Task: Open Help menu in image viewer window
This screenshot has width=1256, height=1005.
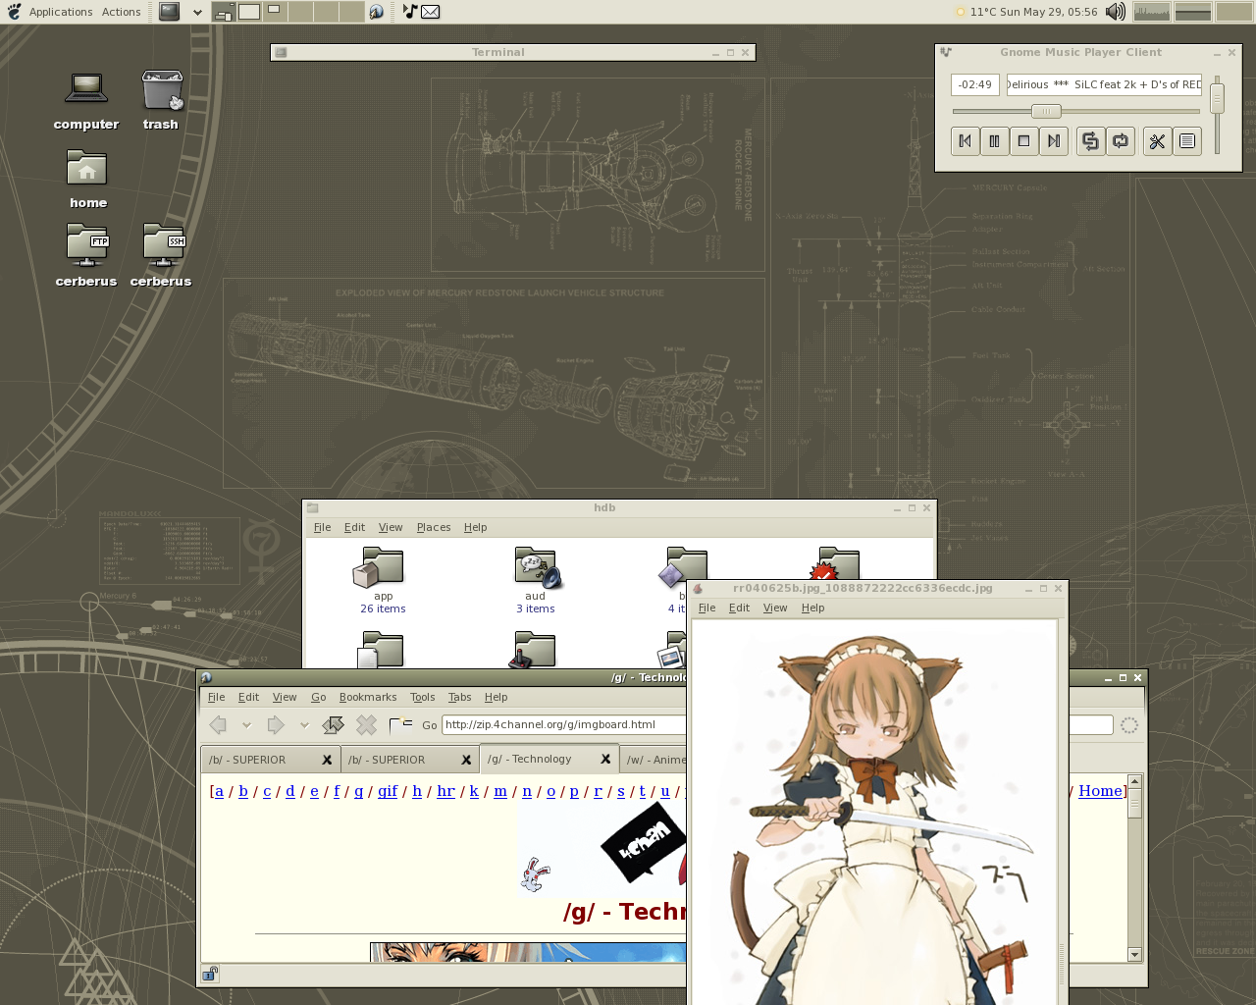Action: [x=812, y=608]
